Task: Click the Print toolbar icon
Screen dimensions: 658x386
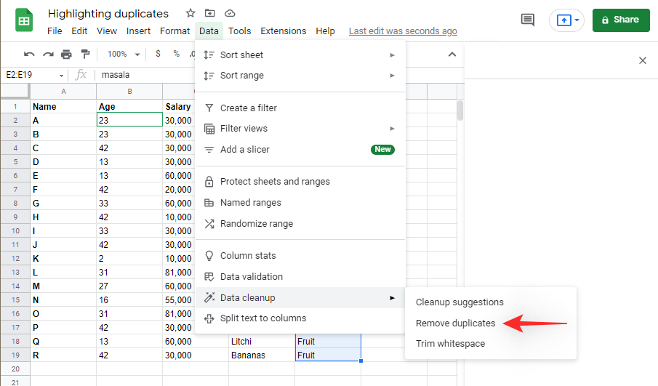Action: (x=66, y=54)
